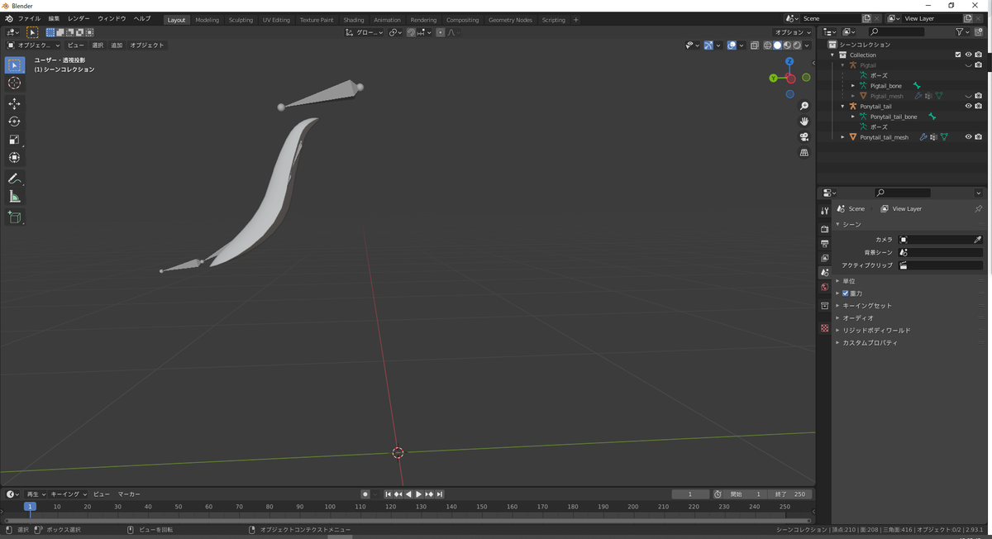Select the Rotate tool
Viewport: 992px width, 539px height.
click(x=14, y=122)
